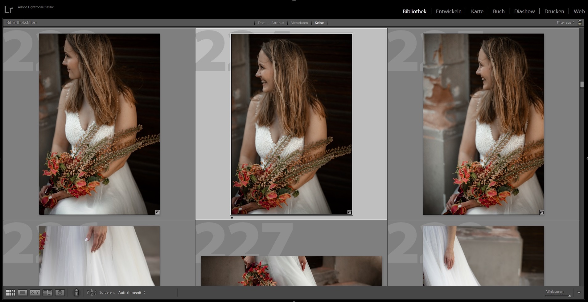The image size is (588, 302).
Task: Open the People view
Action: click(60, 292)
